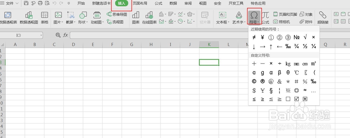The width and height of the screenshot is (350, 138).
Task: Insert the ≠ not-equal symbol
Action: coord(254,37)
